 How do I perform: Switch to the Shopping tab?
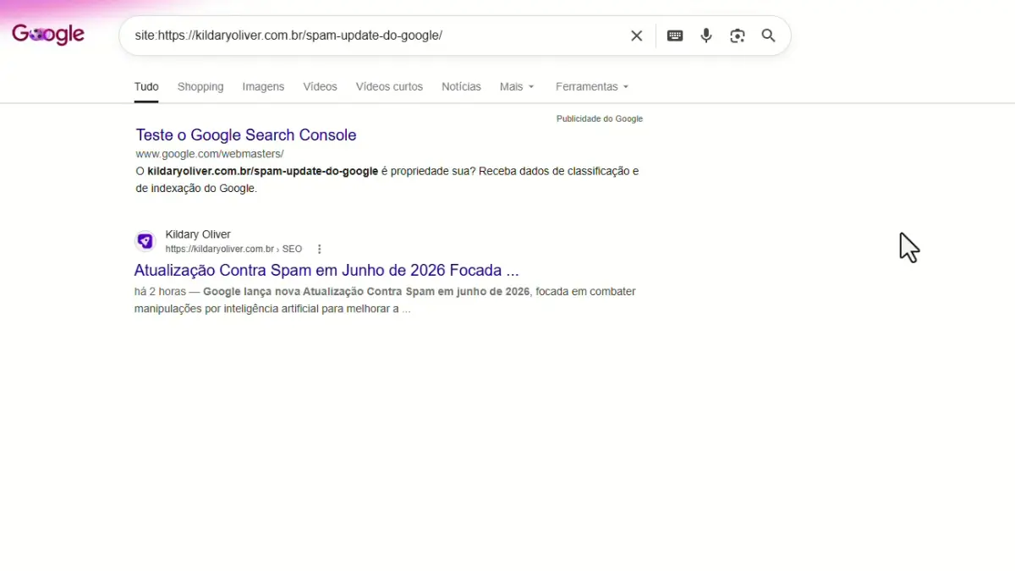[x=200, y=86]
